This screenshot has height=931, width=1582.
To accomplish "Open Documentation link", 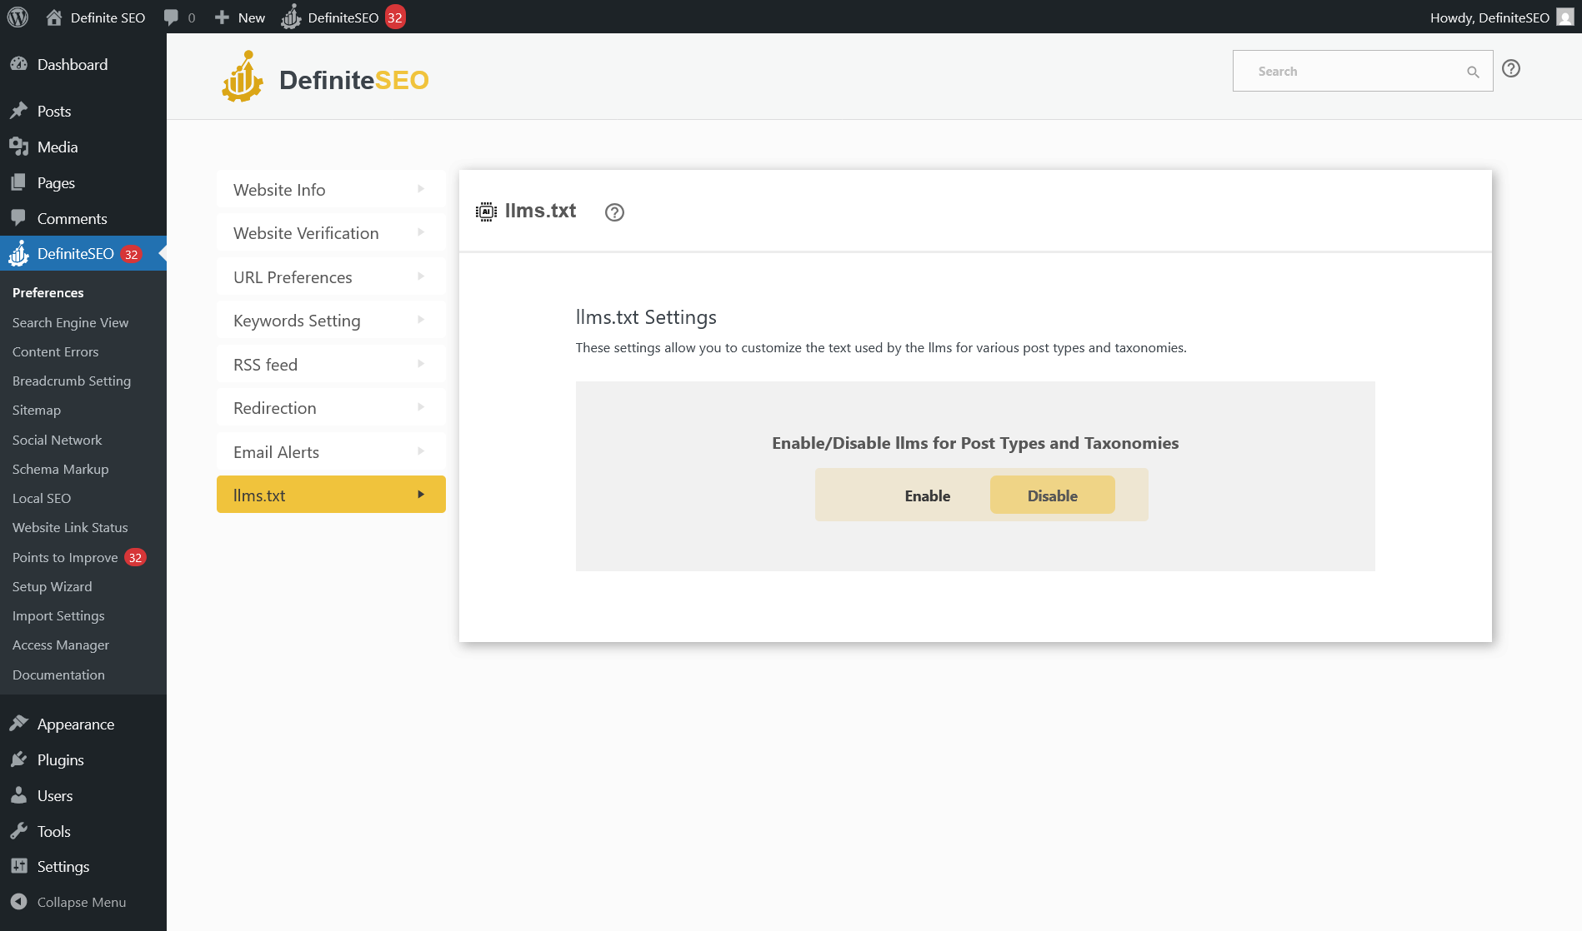I will point(58,675).
